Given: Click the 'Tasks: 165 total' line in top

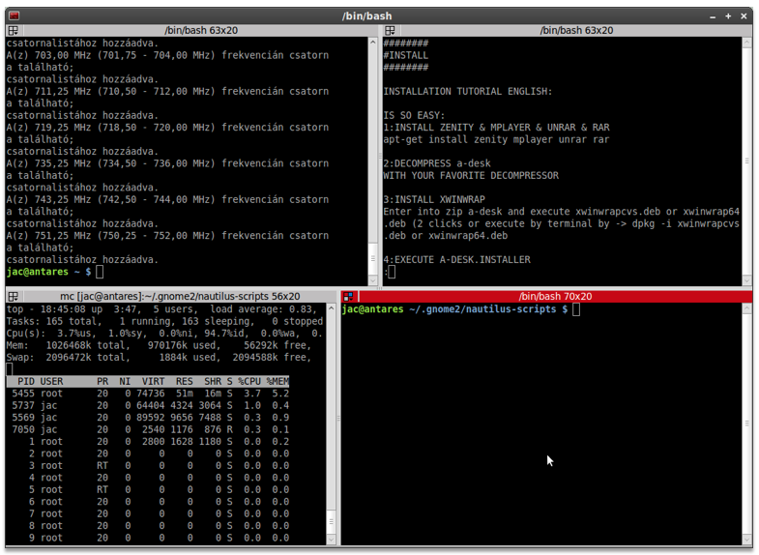Looking at the screenshot, I should (164, 321).
